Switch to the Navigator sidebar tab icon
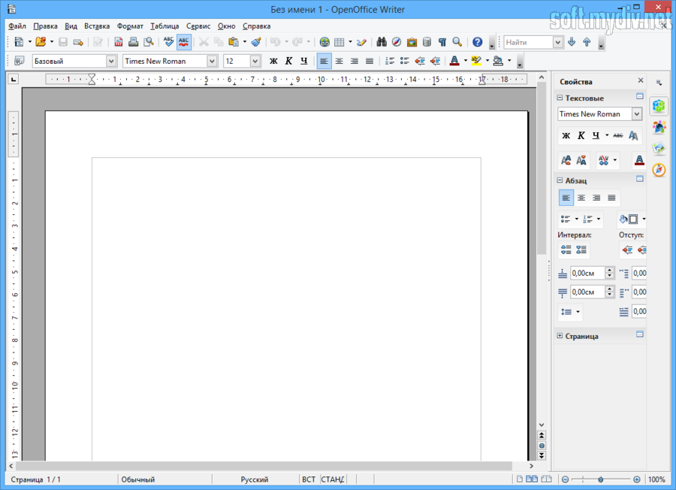 (659, 170)
